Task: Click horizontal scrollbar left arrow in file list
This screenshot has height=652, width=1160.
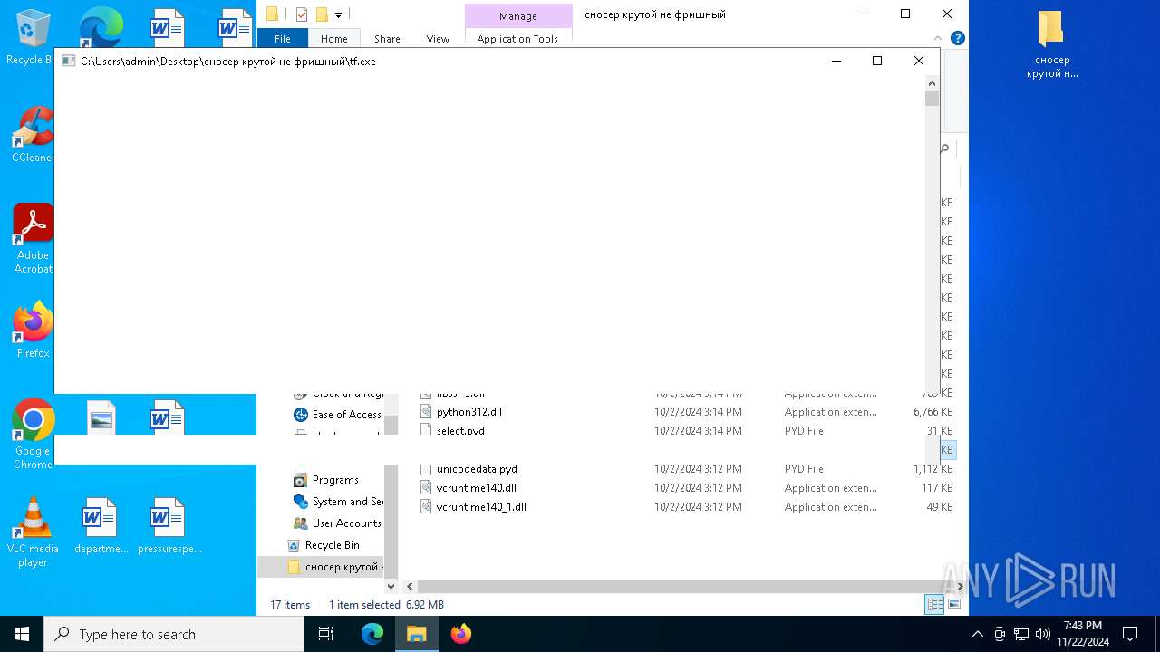Action: (410, 586)
